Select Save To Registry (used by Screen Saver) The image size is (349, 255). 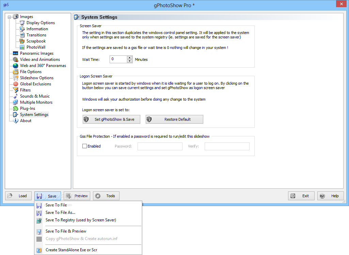coord(89,220)
